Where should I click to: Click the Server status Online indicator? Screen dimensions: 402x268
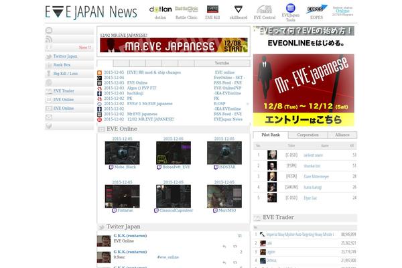point(342,11)
